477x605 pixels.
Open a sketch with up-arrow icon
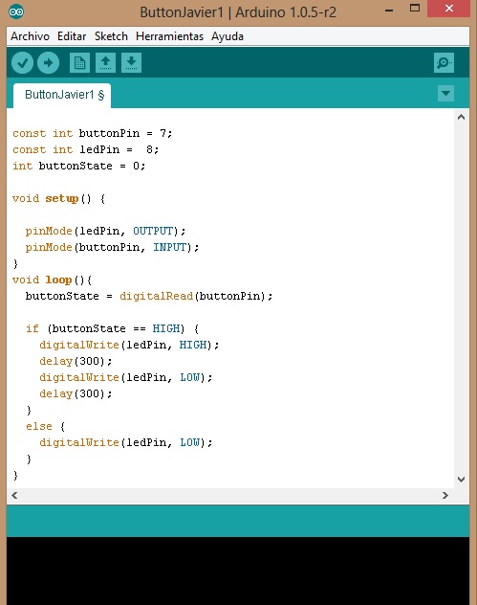(x=105, y=62)
